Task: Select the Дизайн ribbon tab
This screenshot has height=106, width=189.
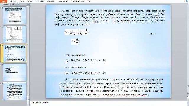Action: (x=30, y=1)
